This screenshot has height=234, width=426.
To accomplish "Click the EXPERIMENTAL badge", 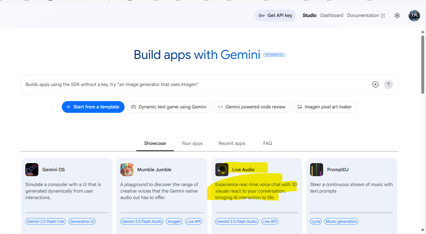I will (x=274, y=55).
